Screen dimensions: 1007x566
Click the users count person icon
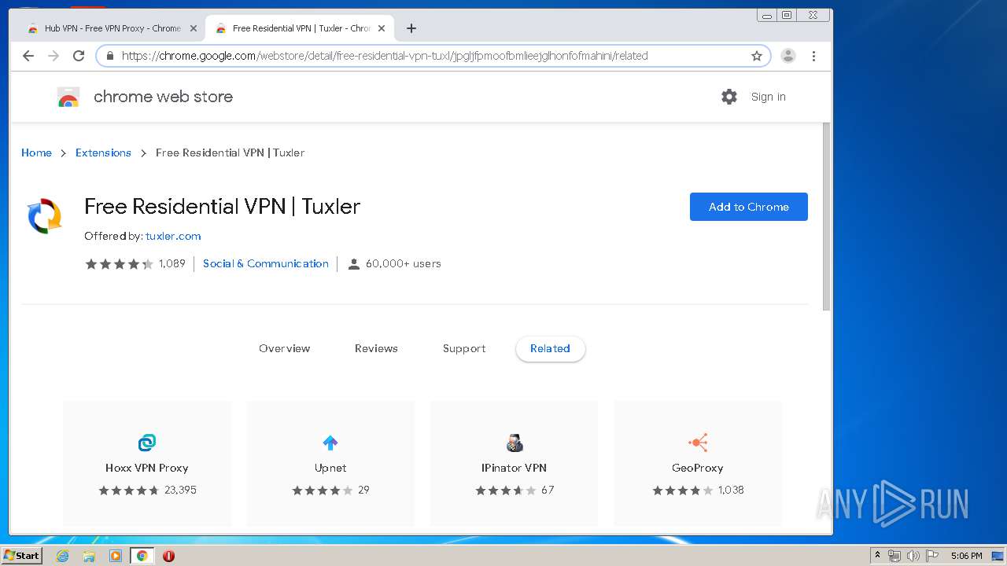(x=354, y=264)
